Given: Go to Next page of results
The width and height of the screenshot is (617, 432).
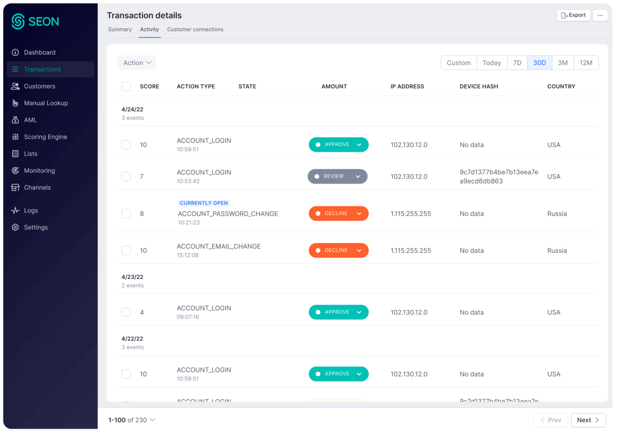Looking at the screenshot, I should (x=588, y=420).
